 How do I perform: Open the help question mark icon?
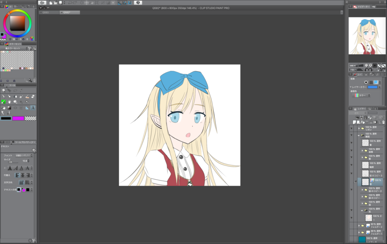point(138,3)
